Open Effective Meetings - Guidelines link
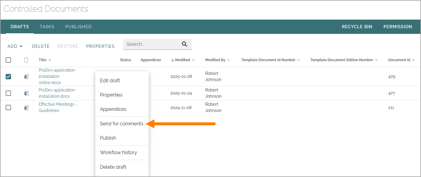The image size is (421, 177). [x=58, y=108]
